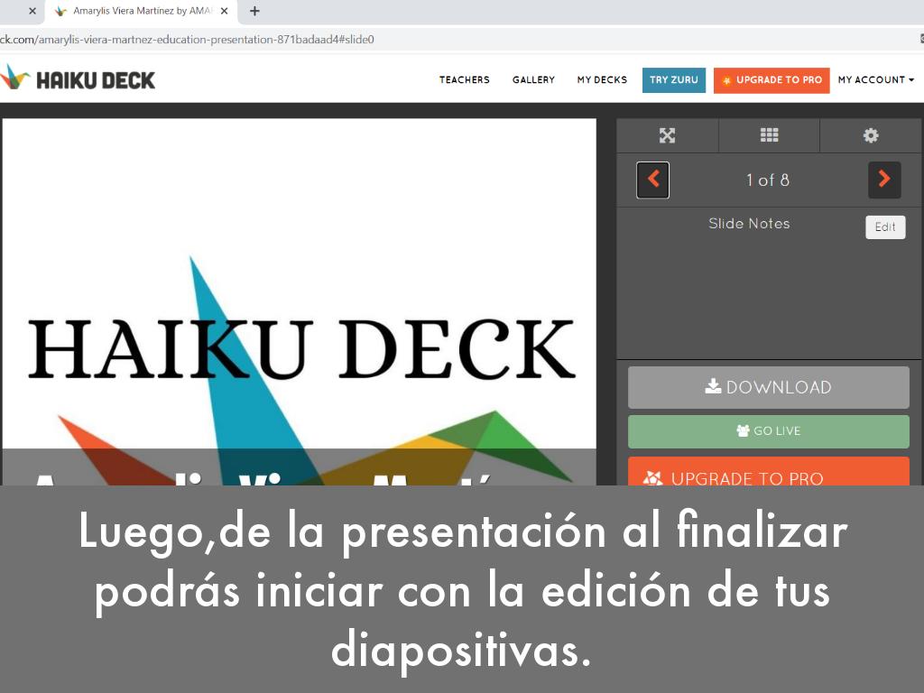This screenshot has height=693, width=924.
Task: Click the Haiku Deck slide preview image
Action: pyautogui.click(x=299, y=298)
